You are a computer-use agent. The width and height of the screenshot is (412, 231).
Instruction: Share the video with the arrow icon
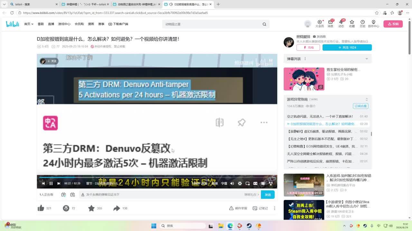tap(117, 208)
